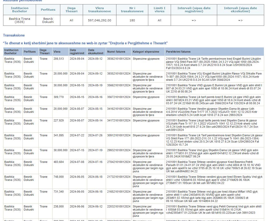Sort by 'Data regjistrimit' column header
The height and width of the screenshot is (221, 266).
pyautogui.click(x=77, y=52)
